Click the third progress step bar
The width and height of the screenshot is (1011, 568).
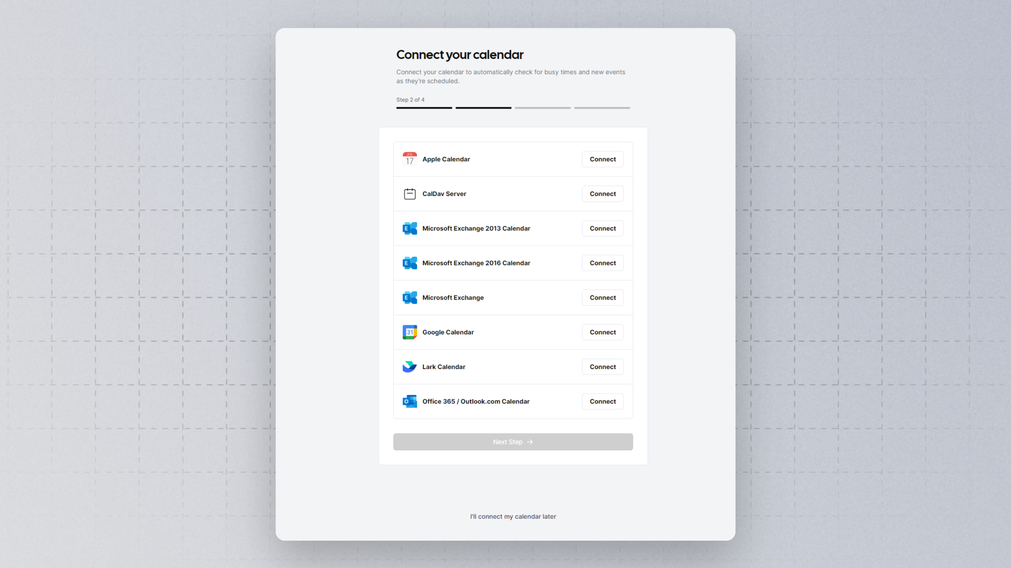pos(543,108)
